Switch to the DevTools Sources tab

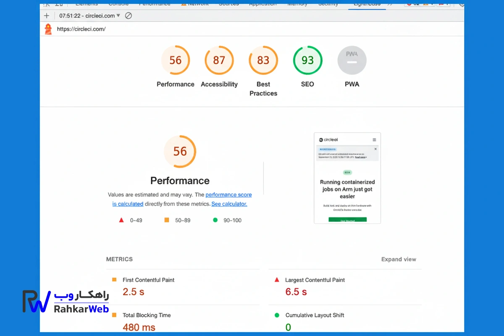[x=230, y=4]
